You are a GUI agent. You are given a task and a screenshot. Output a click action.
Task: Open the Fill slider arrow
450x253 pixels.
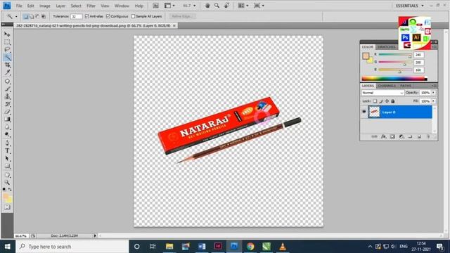coord(433,101)
